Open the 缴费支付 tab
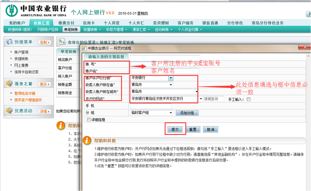311x191 pixels. 66,23
